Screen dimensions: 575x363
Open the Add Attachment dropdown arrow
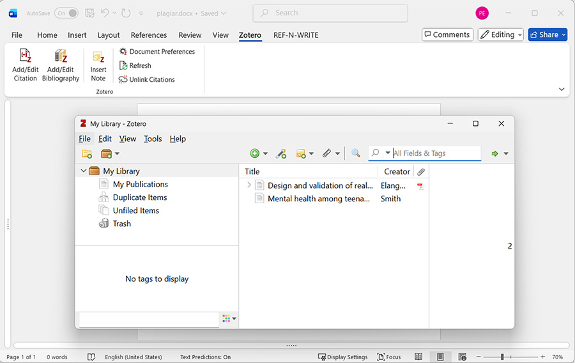pos(337,153)
